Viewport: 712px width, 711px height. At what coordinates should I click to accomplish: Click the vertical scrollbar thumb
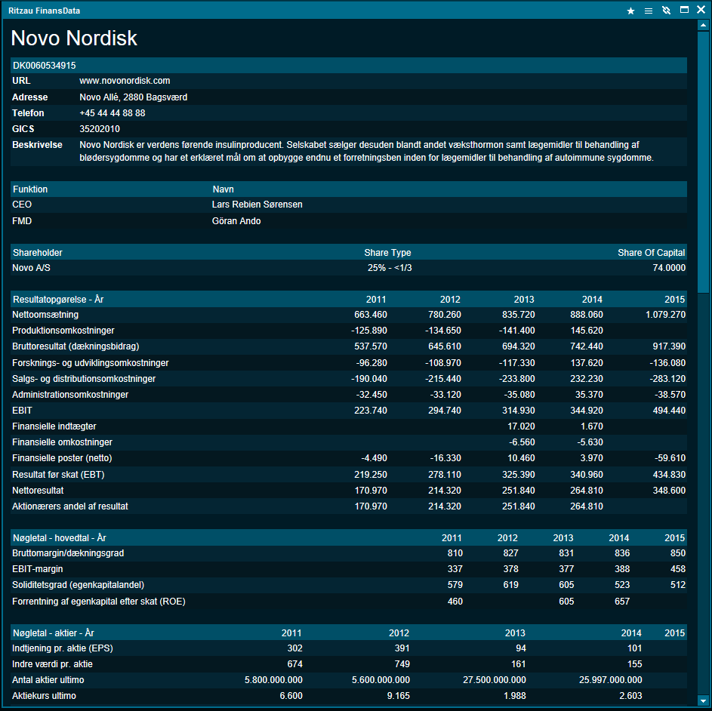coord(703,162)
